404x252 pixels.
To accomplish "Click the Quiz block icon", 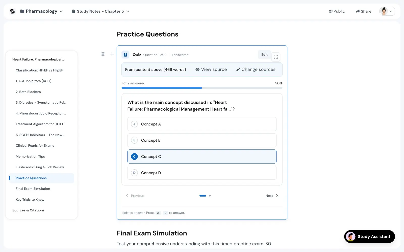I will click(x=125, y=55).
